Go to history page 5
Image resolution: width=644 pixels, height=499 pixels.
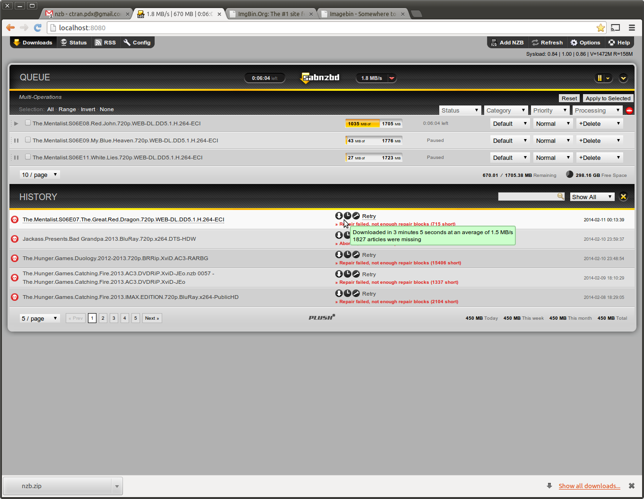(135, 318)
